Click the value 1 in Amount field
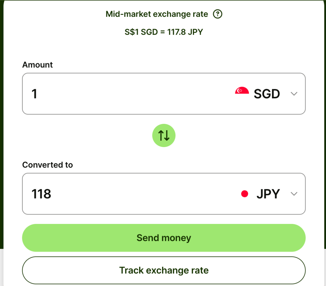This screenshot has width=326, height=286. coord(34,94)
